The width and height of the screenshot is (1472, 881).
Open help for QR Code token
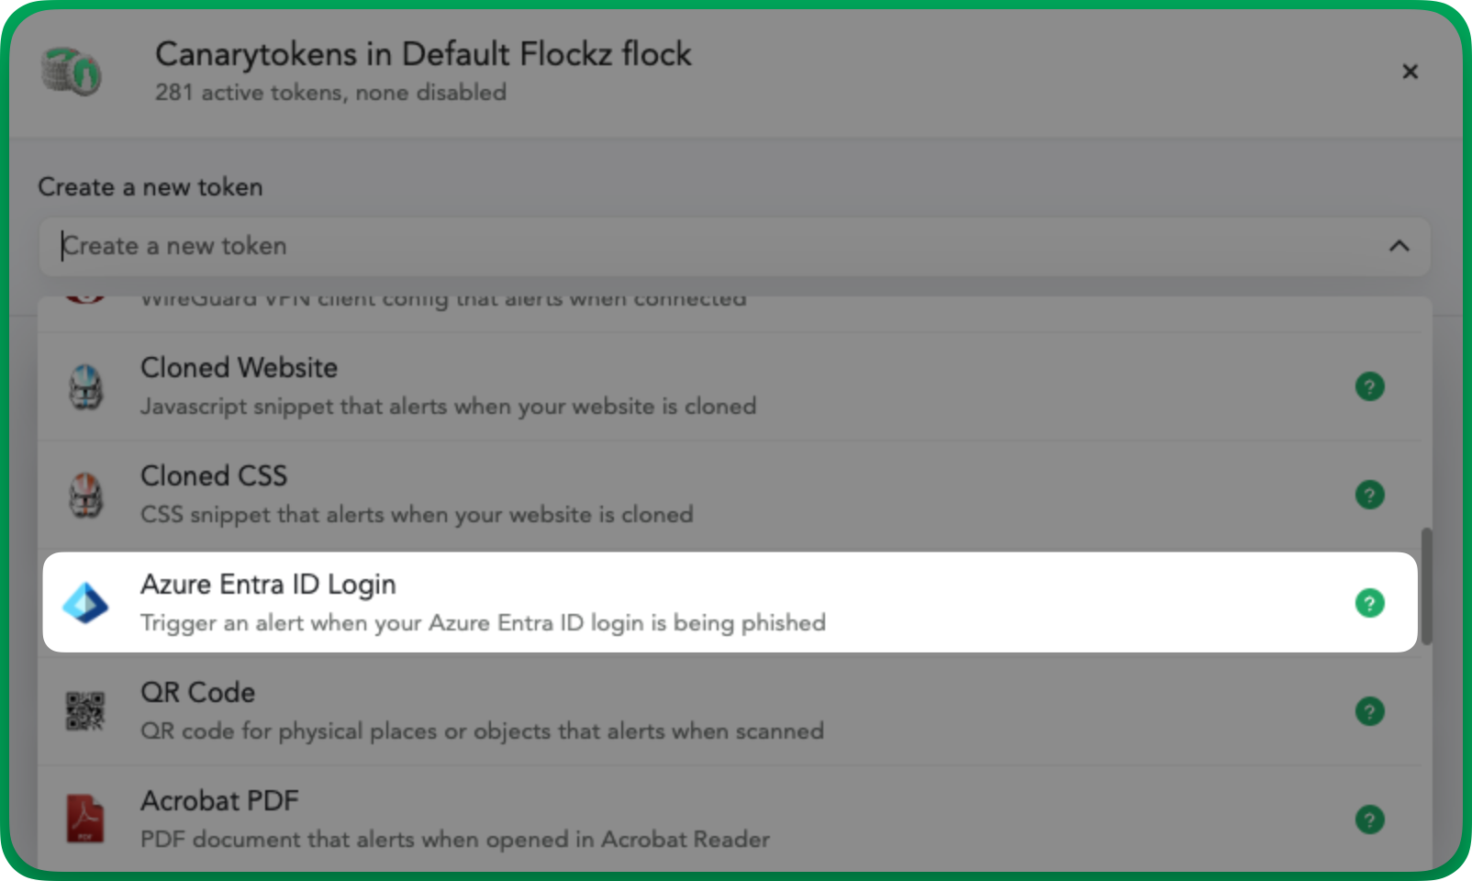pos(1369,711)
